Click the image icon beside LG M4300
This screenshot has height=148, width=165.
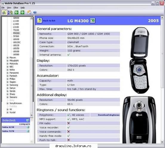(x=92, y=21)
